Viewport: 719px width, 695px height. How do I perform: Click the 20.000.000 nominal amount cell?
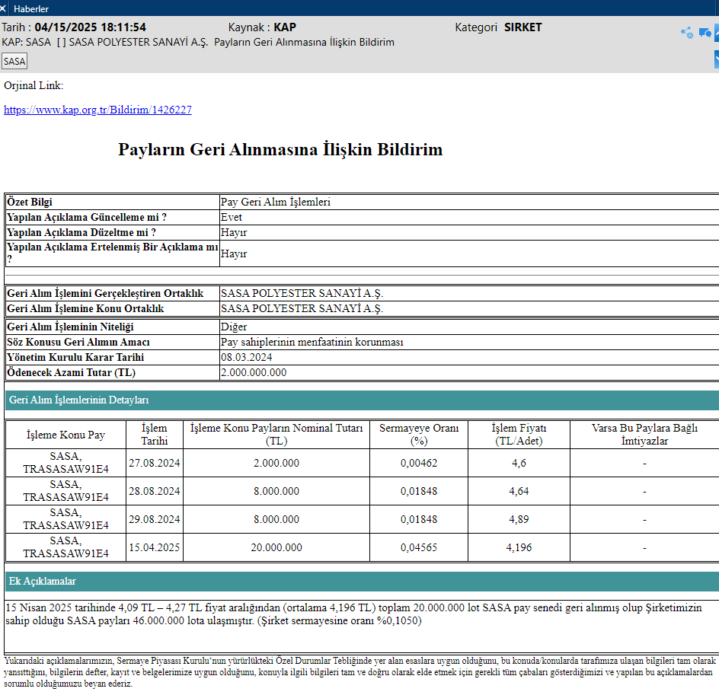click(x=276, y=547)
